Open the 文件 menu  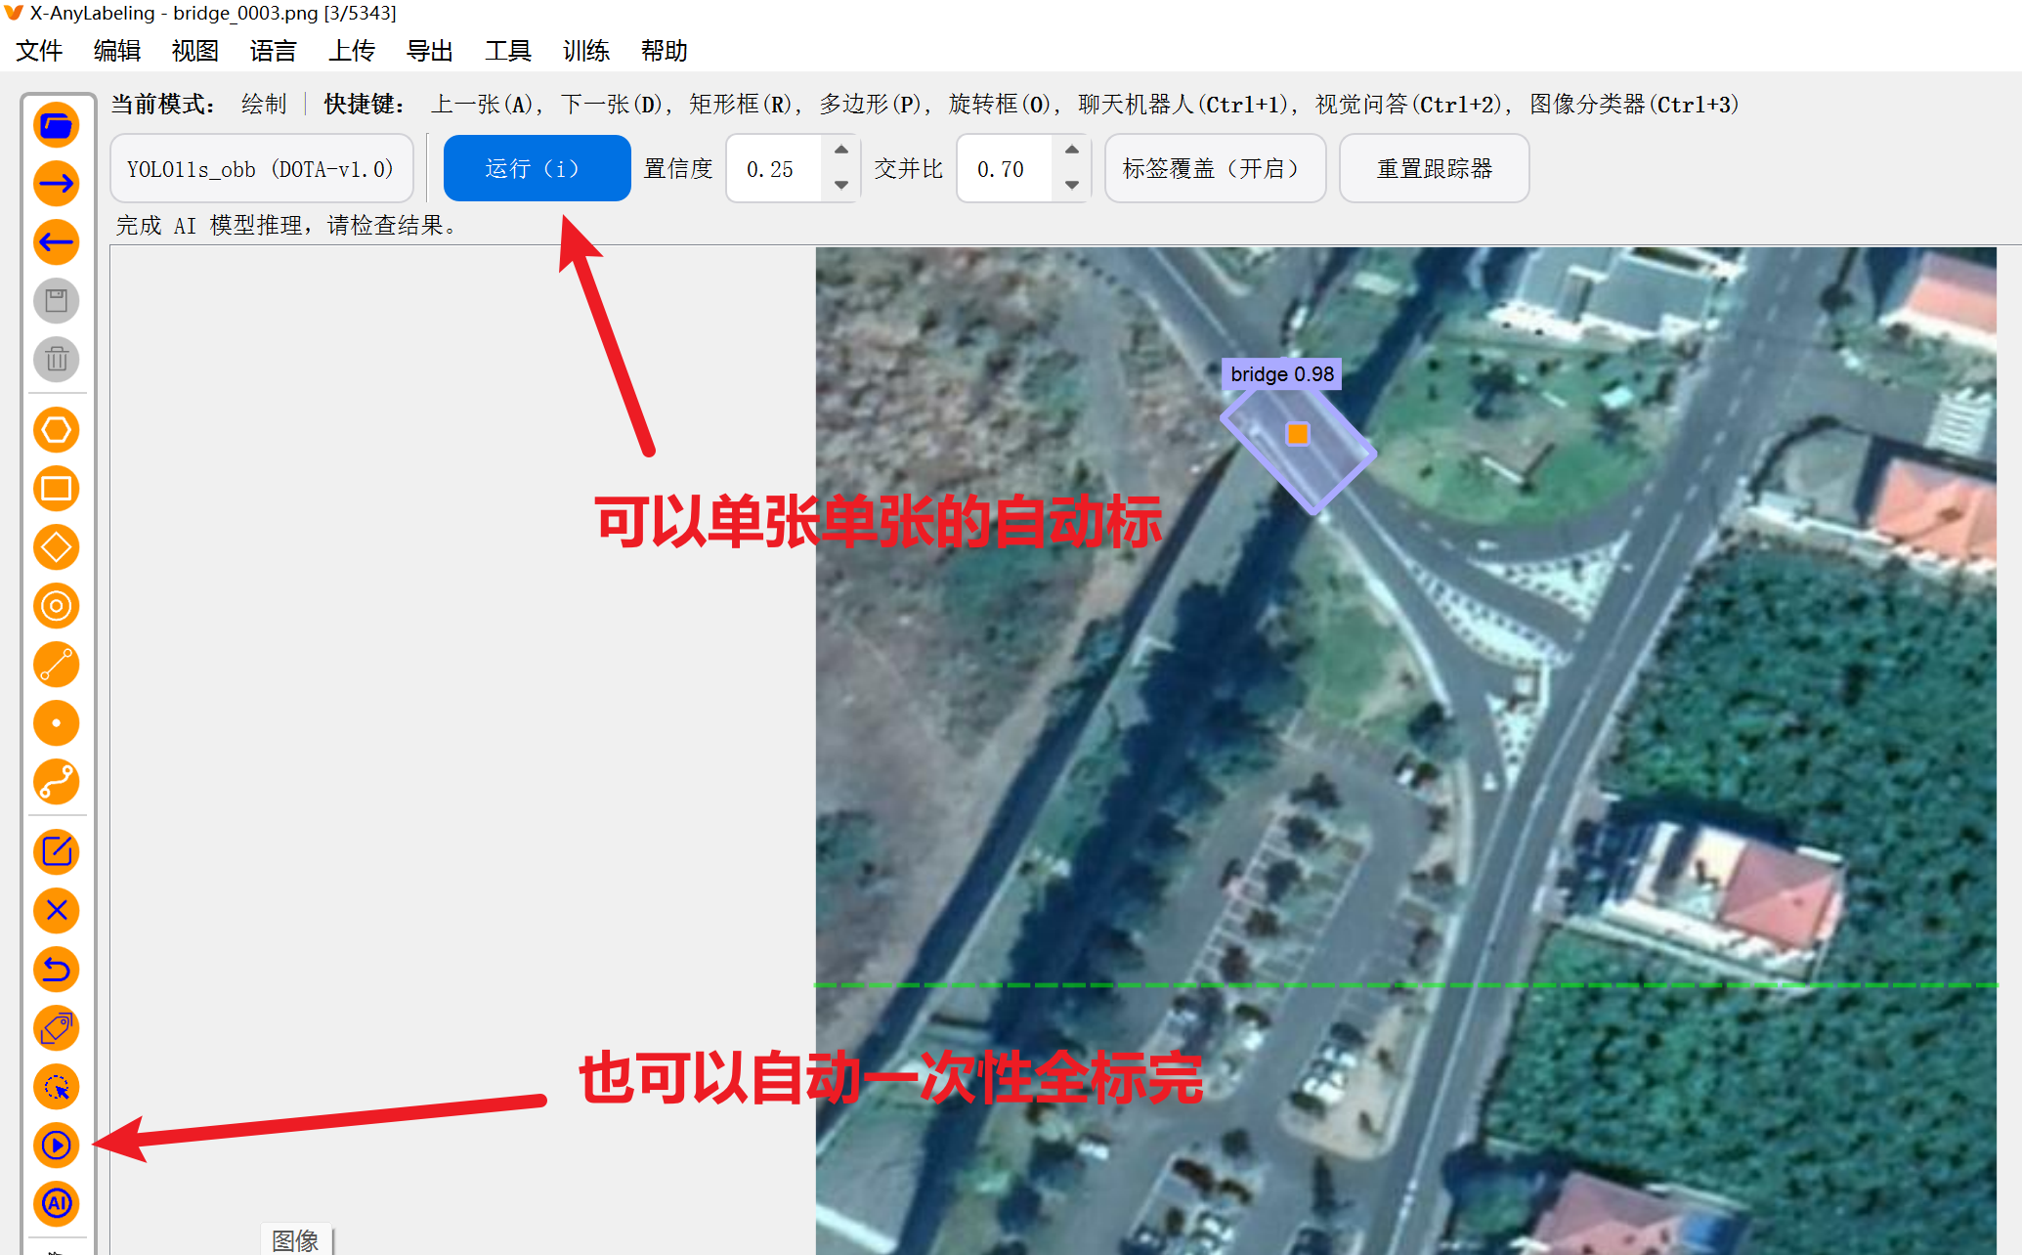click(x=39, y=51)
